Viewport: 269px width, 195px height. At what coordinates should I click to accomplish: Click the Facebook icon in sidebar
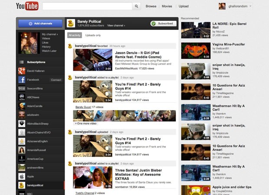point(21,80)
